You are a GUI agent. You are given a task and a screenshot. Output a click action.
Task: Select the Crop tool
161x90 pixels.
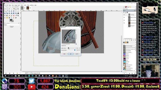pos(18,11)
